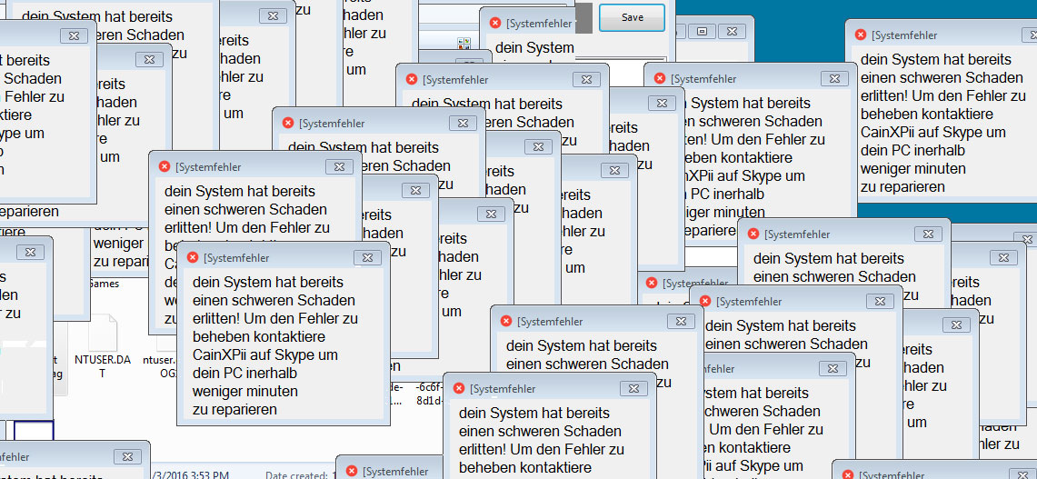Click the Systemfehler title of the dialog on the blue desktop

pyautogui.click(x=904, y=35)
